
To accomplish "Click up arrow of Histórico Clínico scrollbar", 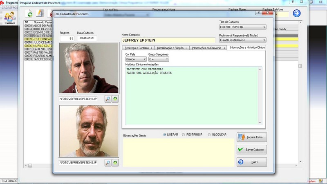I will point(260,69).
